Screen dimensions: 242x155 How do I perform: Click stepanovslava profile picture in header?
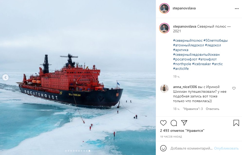click(x=164, y=8)
